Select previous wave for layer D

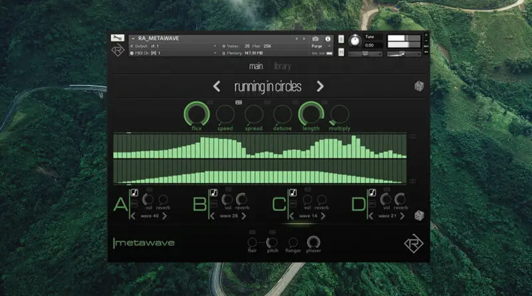point(370,216)
